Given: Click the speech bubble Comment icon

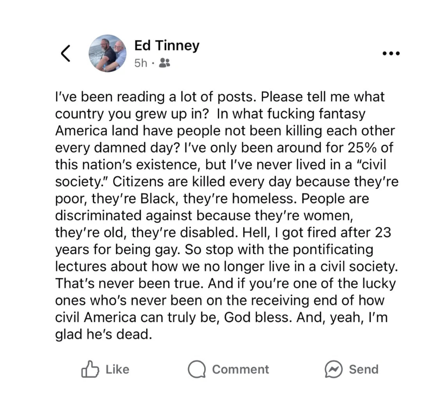Looking at the screenshot, I should coord(196,369).
